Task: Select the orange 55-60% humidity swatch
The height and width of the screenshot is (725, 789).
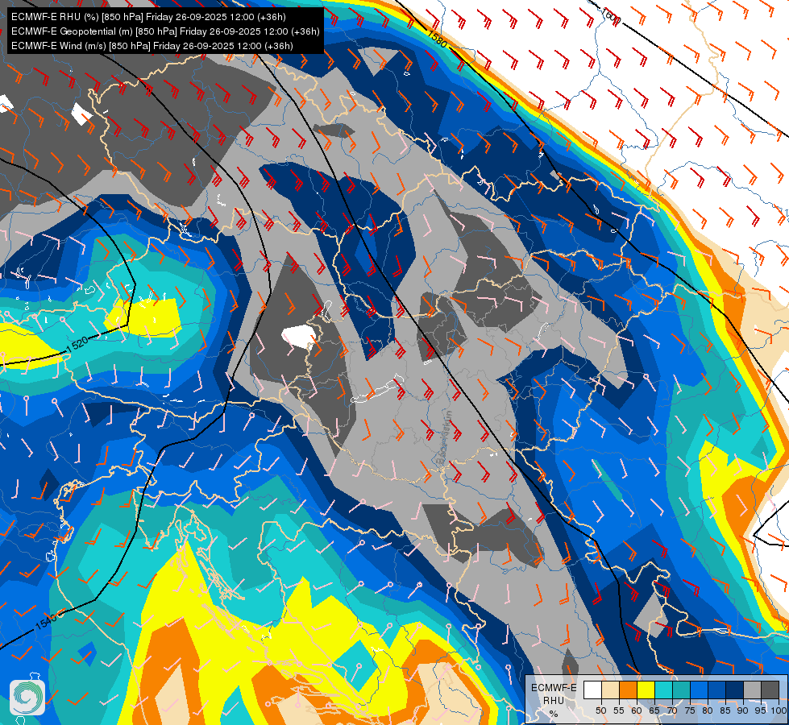Action: tap(628, 690)
